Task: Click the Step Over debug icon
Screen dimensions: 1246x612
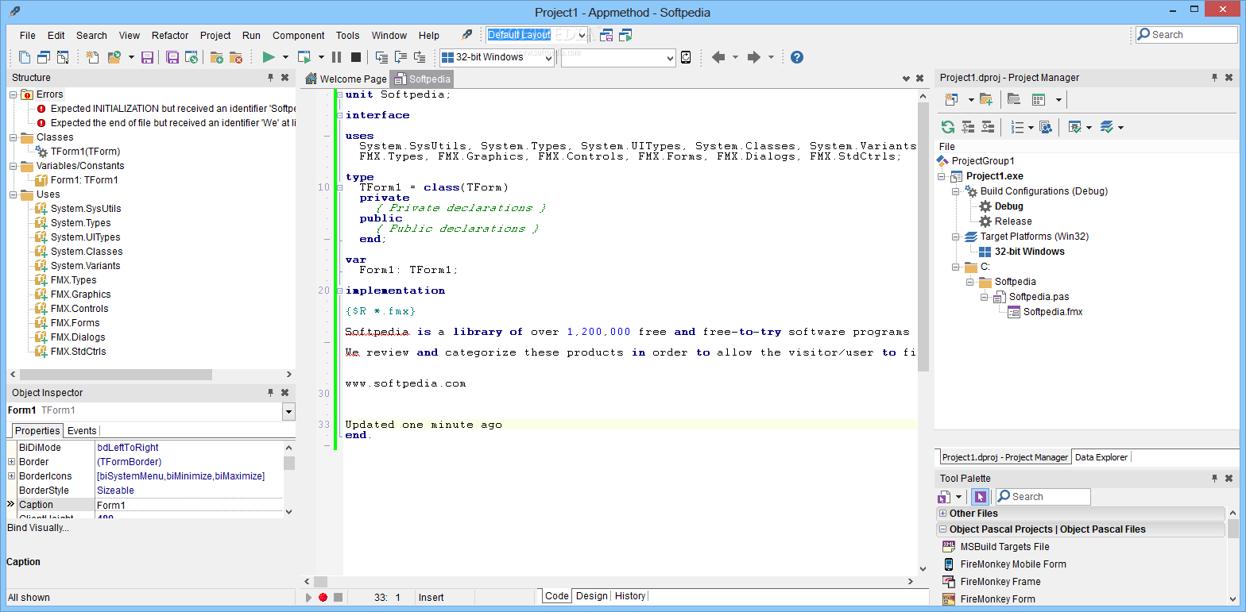Action: pos(400,57)
